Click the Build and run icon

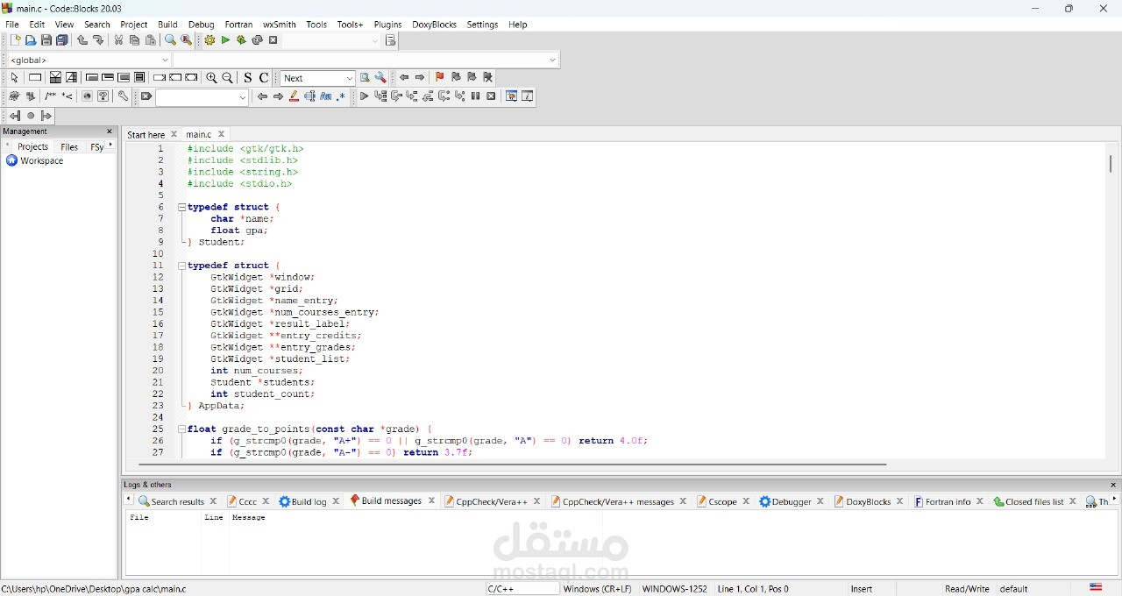pos(241,40)
